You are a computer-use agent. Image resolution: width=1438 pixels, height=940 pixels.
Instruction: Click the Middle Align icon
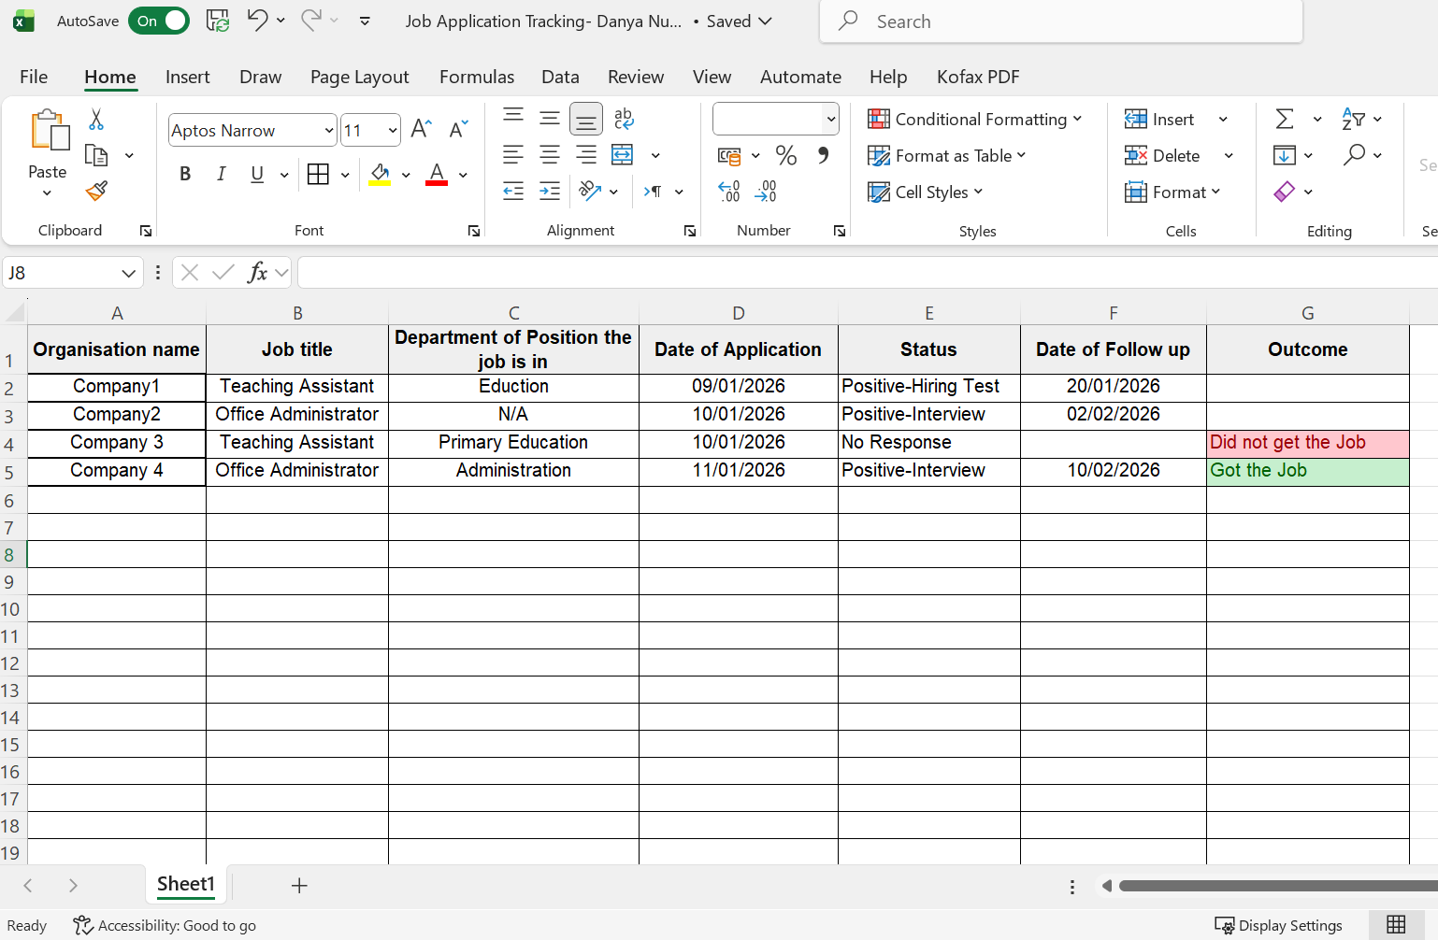[x=550, y=119]
